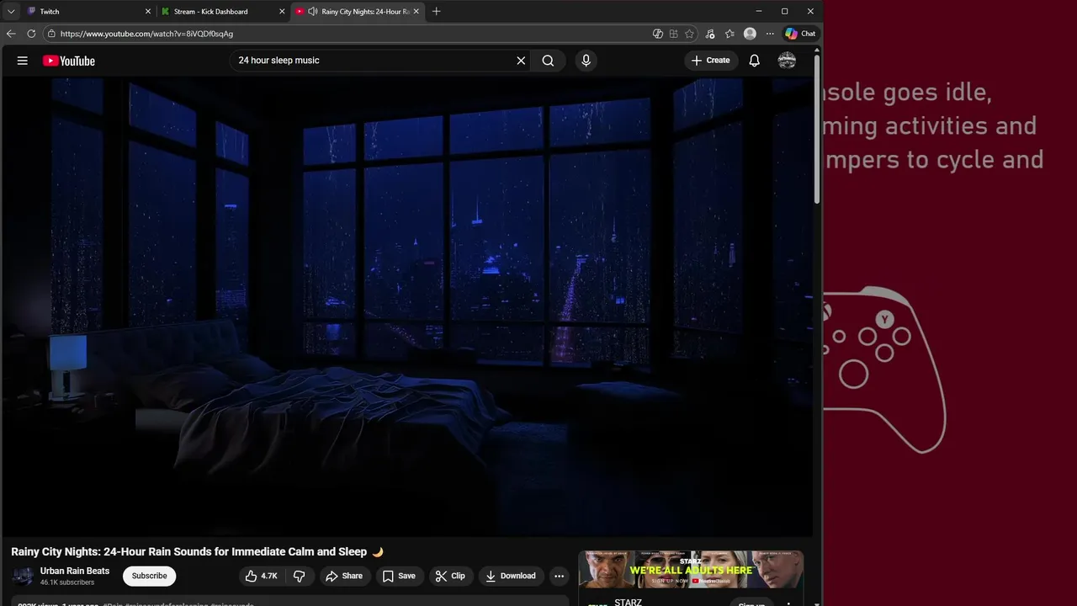Mute tab via speaker icon on YouTube tab
Viewport: 1077px width, 606px height.
point(313,12)
